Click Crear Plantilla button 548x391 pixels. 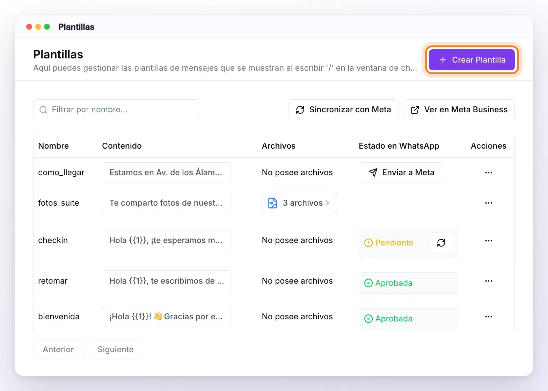pos(472,60)
